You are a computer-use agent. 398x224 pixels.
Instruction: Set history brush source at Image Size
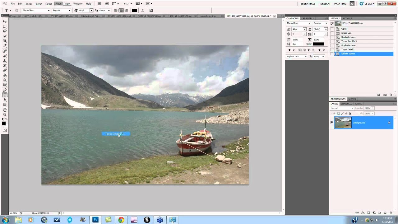coord(332,33)
